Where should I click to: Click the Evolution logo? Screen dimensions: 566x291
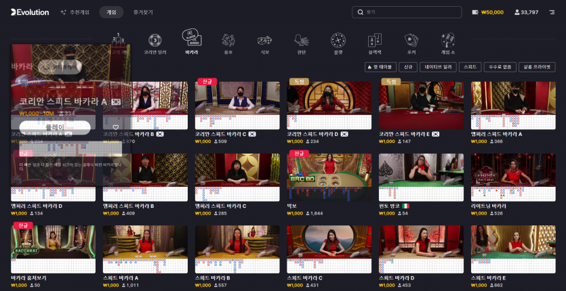30,12
